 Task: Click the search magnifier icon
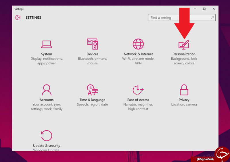212,18
